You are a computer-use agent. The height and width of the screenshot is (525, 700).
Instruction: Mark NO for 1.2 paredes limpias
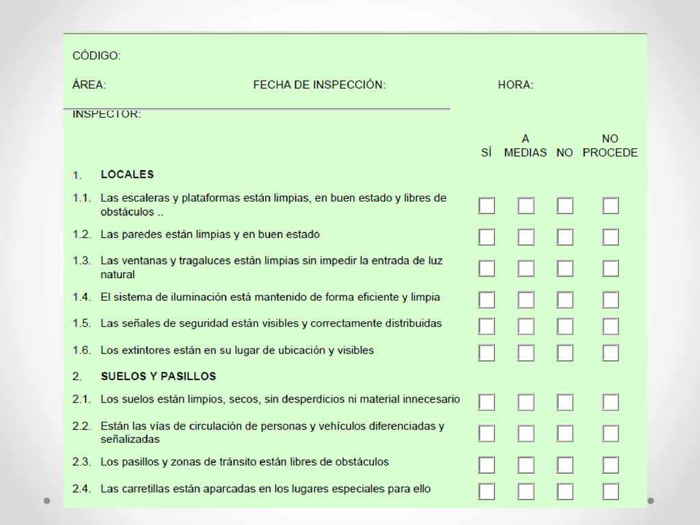(x=565, y=237)
